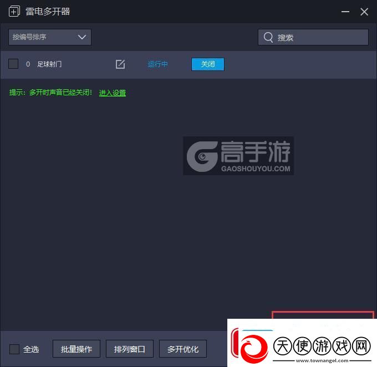The height and width of the screenshot is (367, 377).
Task: Open the 按编号排序 sort dropdown
Action: coord(50,37)
